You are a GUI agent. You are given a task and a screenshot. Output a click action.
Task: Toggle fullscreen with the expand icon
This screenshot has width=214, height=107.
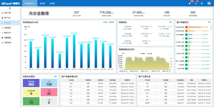pyautogui.click(x=202, y=3)
